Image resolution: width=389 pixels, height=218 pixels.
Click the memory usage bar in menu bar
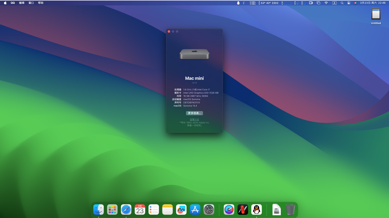296,3
